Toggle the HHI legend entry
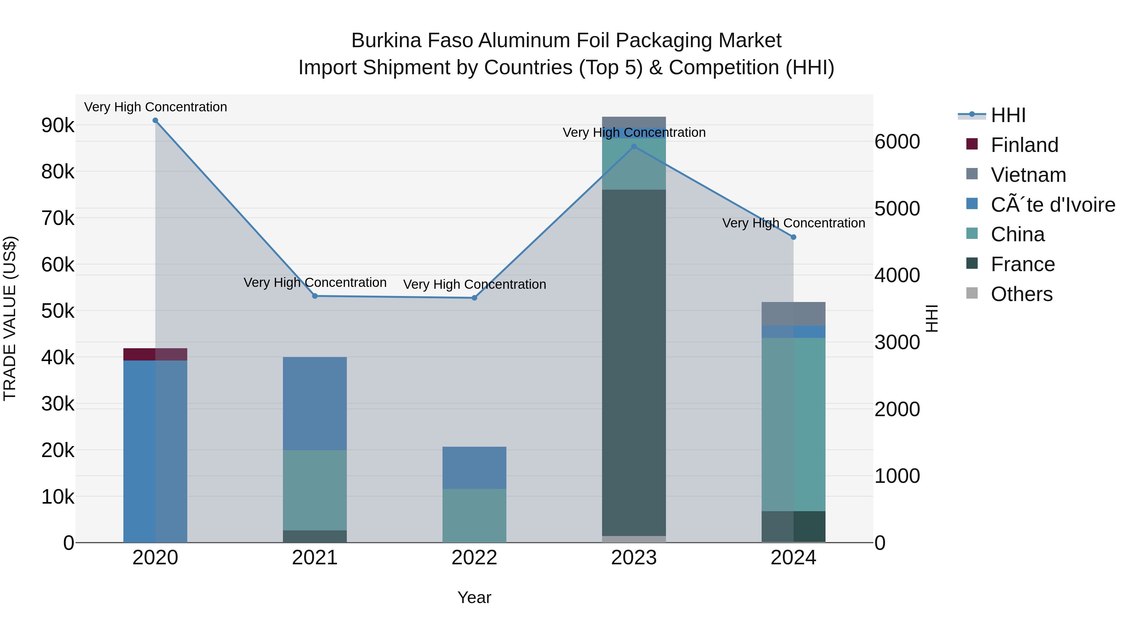 click(992, 115)
